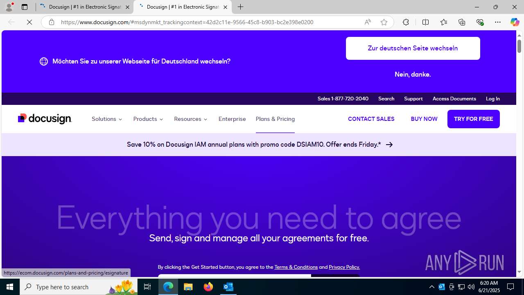Open the Terms & Conditions link

pos(296,267)
